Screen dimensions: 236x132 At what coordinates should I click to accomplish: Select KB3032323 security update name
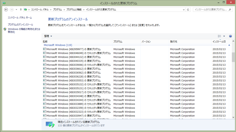(x=78, y=112)
